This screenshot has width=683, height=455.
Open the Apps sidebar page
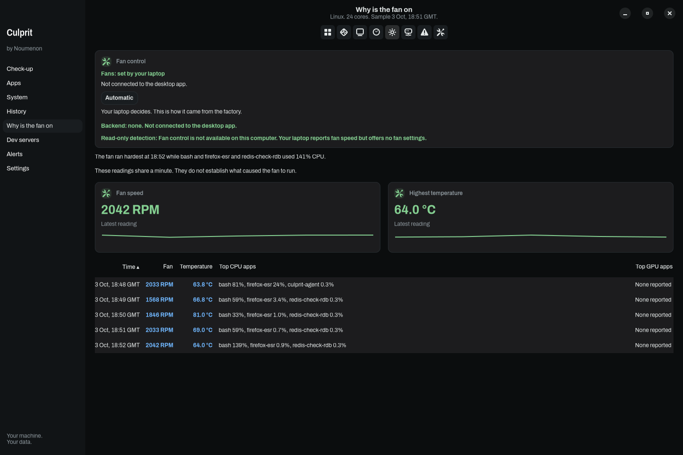pos(42,83)
